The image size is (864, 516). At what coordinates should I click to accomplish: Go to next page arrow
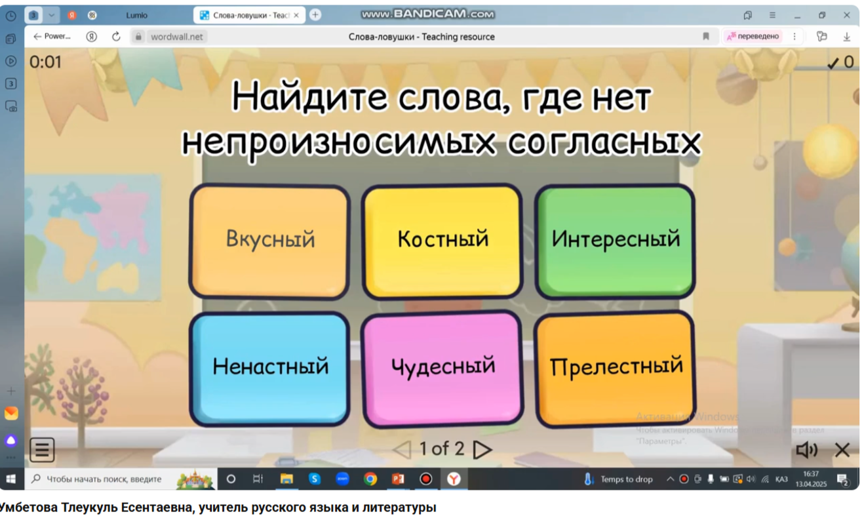(482, 450)
